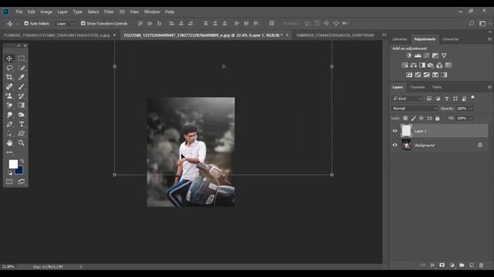The image size is (494, 277).
Task: Switch to the Character tab
Action: 450,39
